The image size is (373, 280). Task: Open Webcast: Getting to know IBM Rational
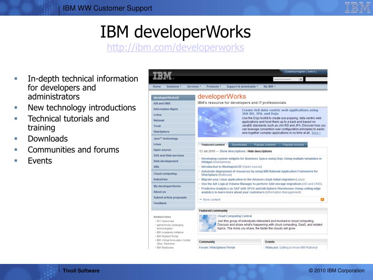[x=291, y=248]
